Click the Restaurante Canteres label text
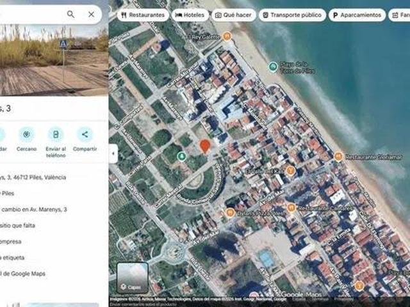 tap(326, 209)
